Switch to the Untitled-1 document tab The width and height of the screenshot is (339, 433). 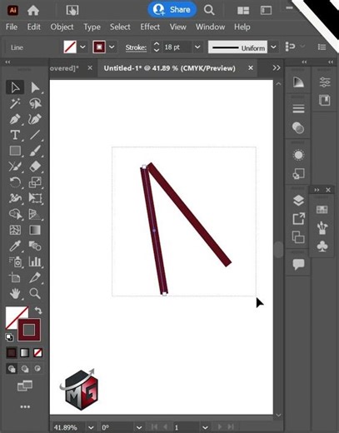[x=169, y=68]
